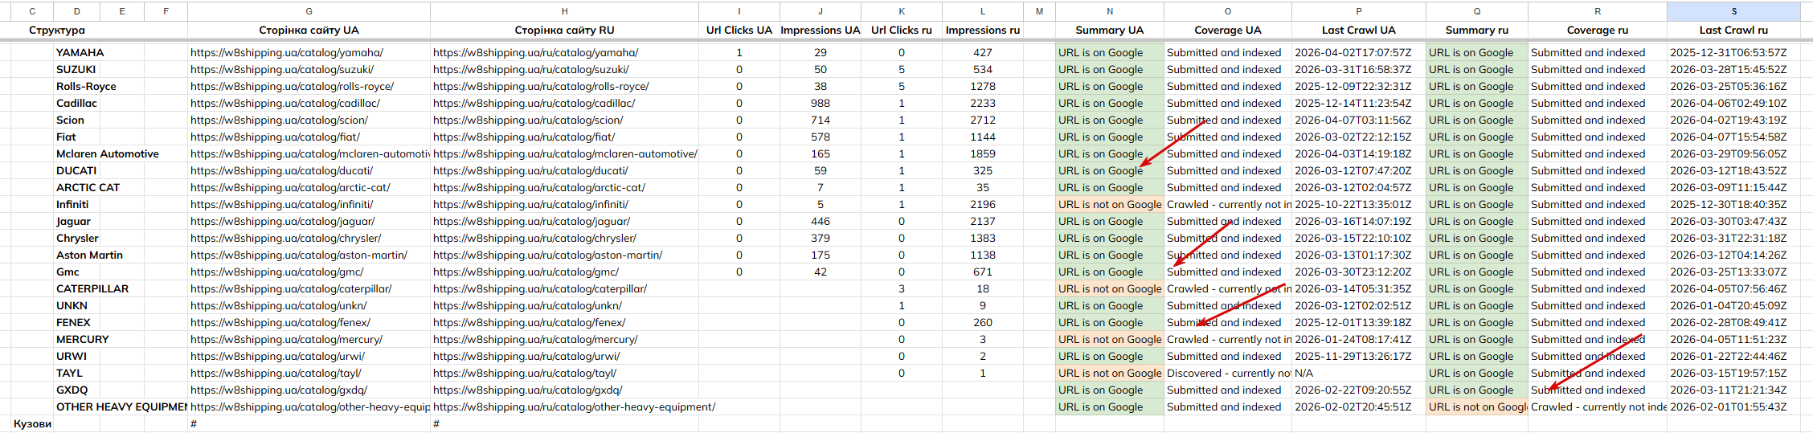Image resolution: width=1813 pixels, height=433 pixels.
Task: Click 'Сторінка сайту RU' header cell
Action: [564, 31]
